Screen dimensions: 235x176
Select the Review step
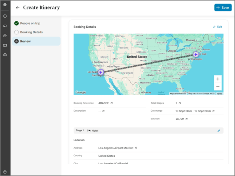36,41
